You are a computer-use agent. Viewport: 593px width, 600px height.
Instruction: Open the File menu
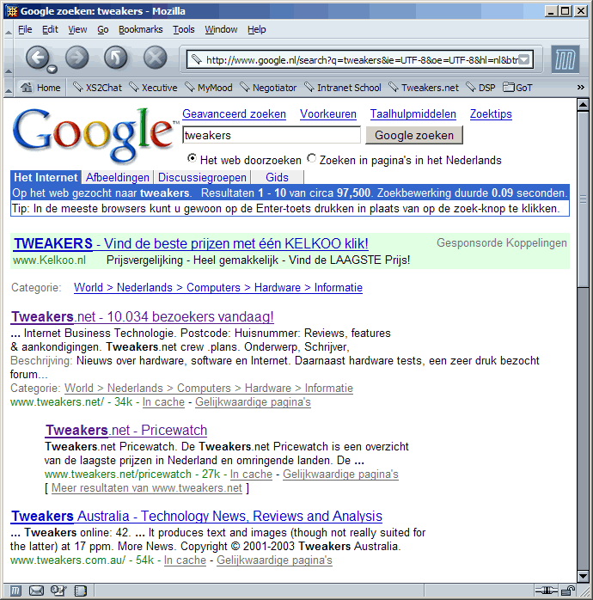click(x=25, y=29)
